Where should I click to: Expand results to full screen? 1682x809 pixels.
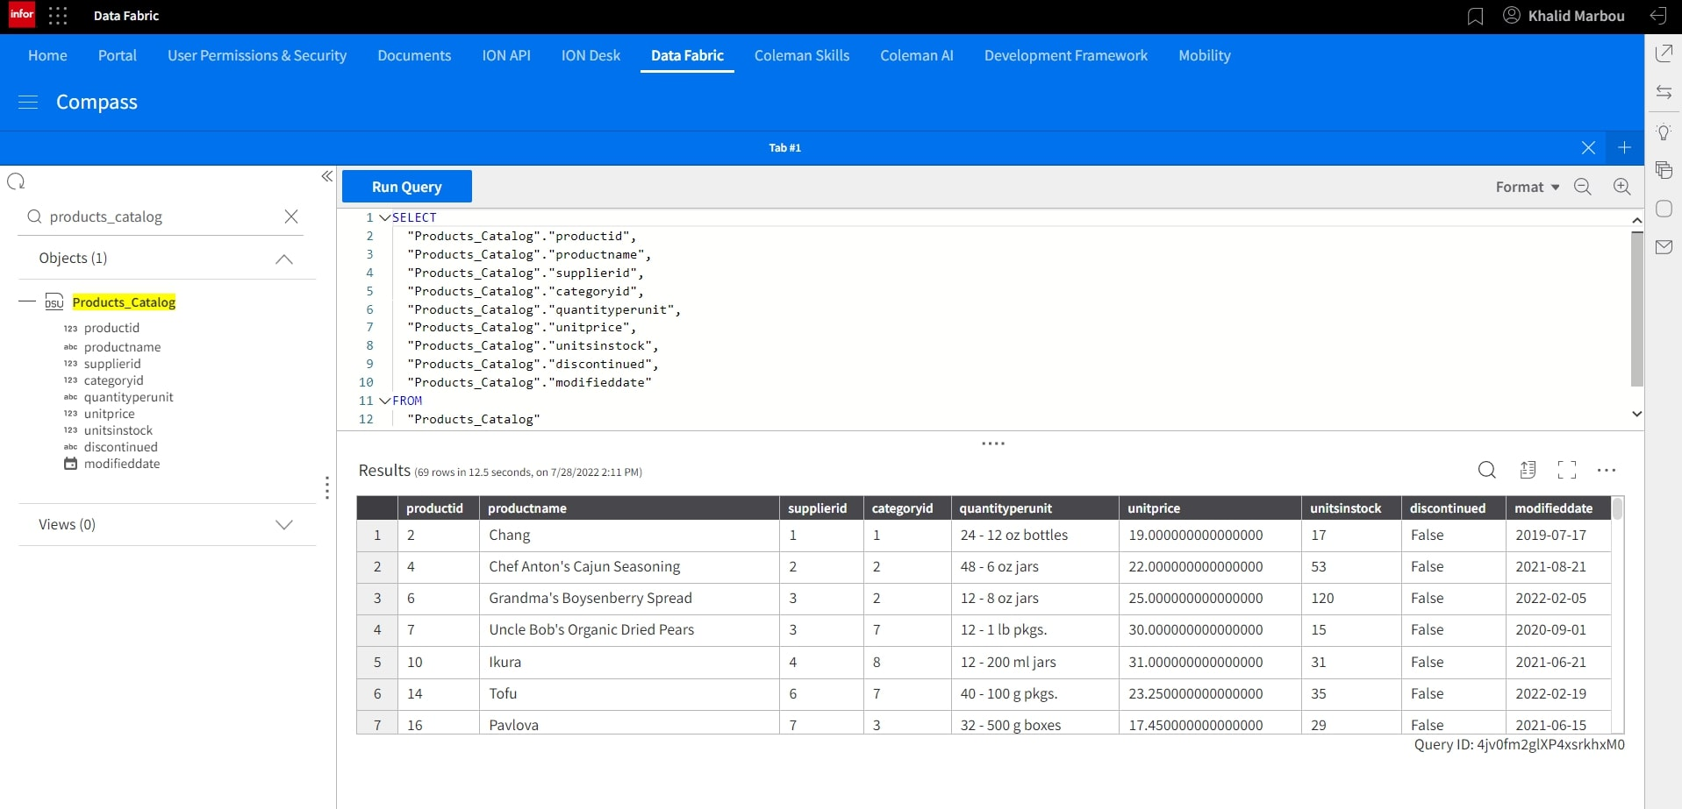pos(1566,471)
